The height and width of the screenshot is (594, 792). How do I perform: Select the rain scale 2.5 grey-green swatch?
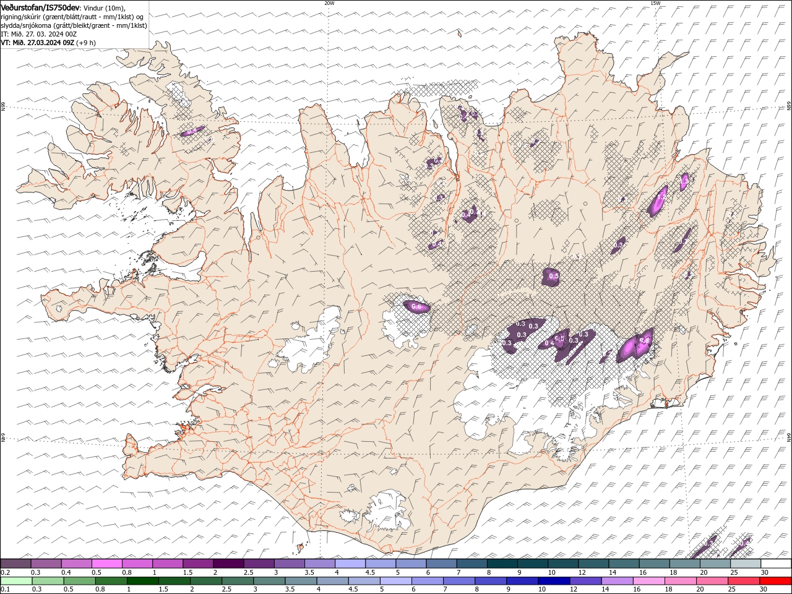click(x=237, y=581)
